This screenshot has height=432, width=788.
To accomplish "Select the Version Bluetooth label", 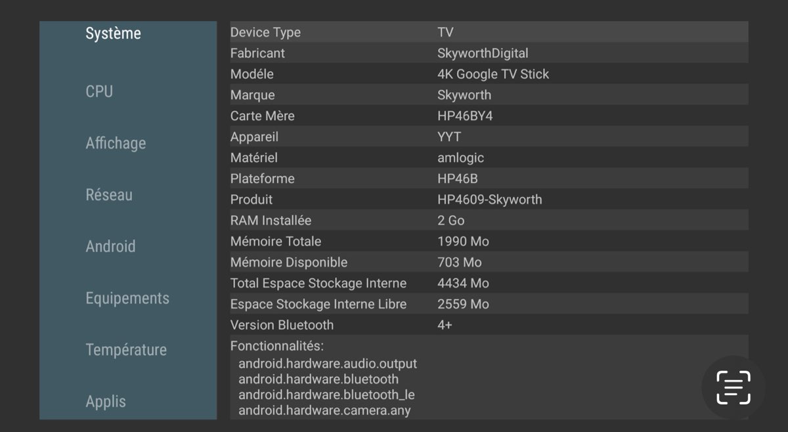I will coord(282,325).
